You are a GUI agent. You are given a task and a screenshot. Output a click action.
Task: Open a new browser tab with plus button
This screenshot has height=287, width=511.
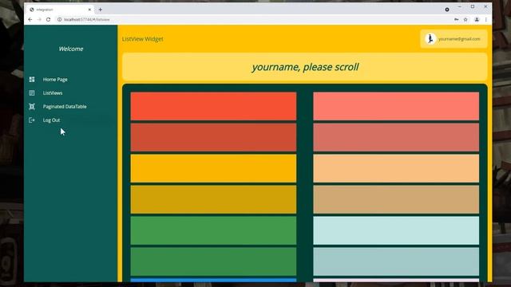click(x=101, y=10)
